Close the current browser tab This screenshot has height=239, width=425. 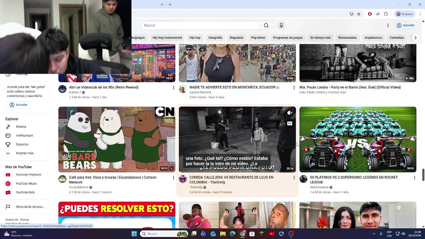pos(162,4)
